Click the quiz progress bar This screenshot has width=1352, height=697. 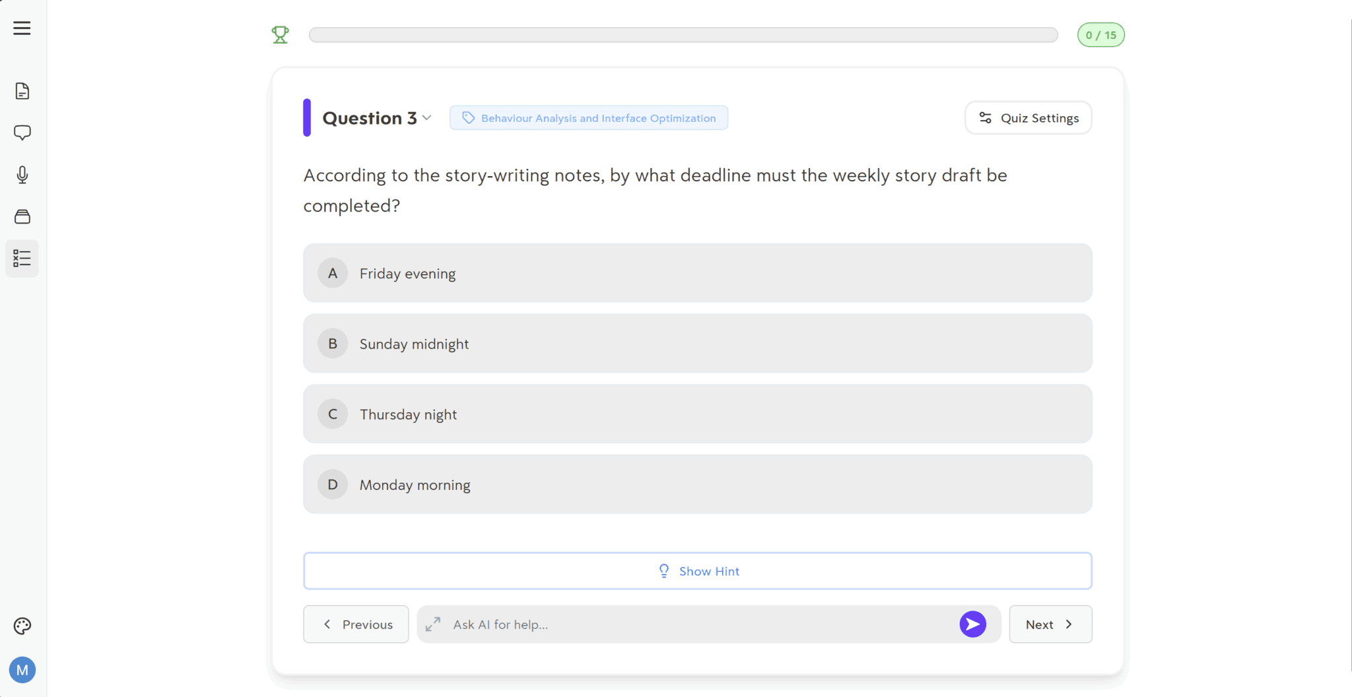pos(683,34)
